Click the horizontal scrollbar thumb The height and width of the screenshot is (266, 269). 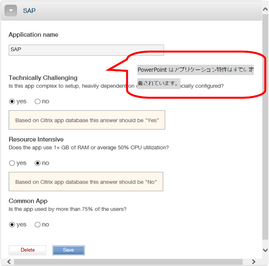pos(128,262)
